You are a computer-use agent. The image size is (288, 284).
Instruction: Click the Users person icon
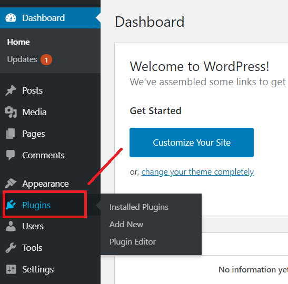11,226
